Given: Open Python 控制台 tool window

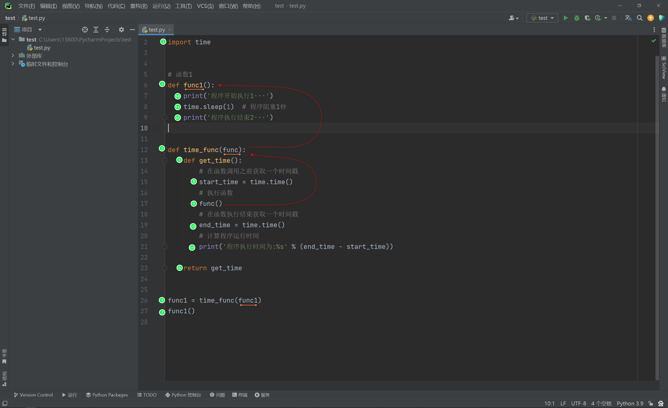Looking at the screenshot, I should [183, 395].
